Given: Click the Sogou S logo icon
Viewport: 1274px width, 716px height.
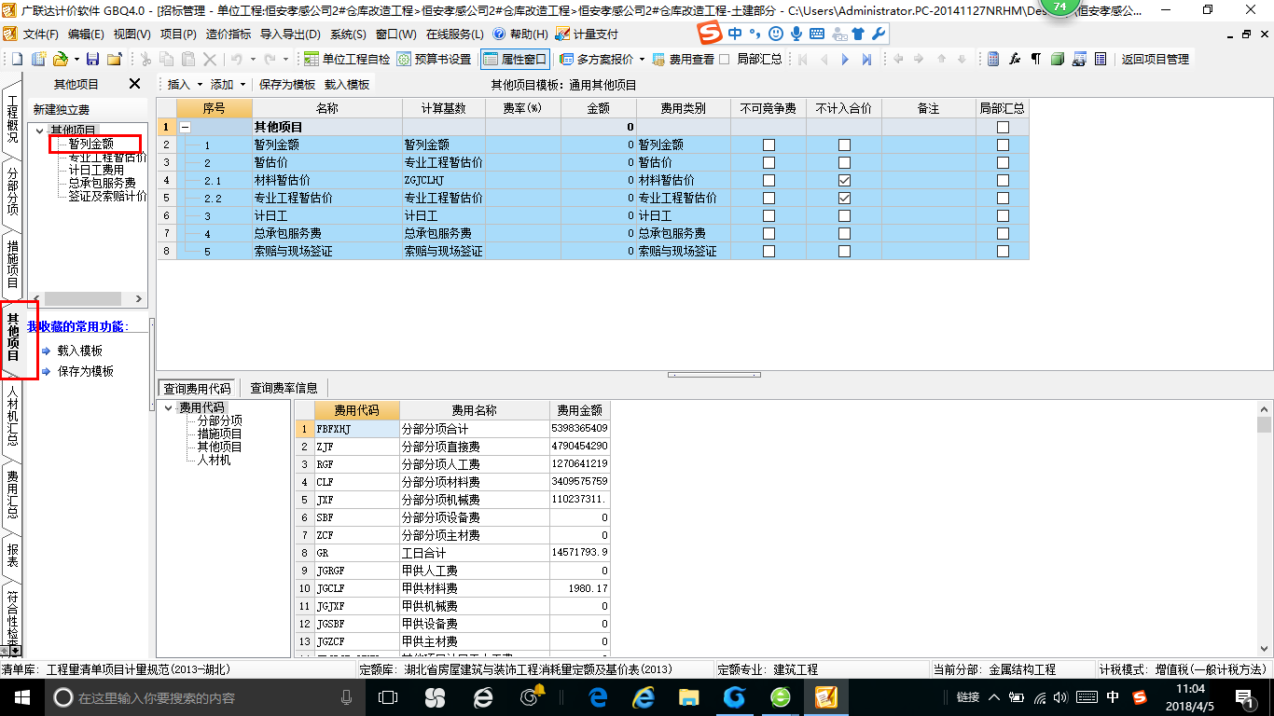Looking at the screenshot, I should click(x=711, y=33).
